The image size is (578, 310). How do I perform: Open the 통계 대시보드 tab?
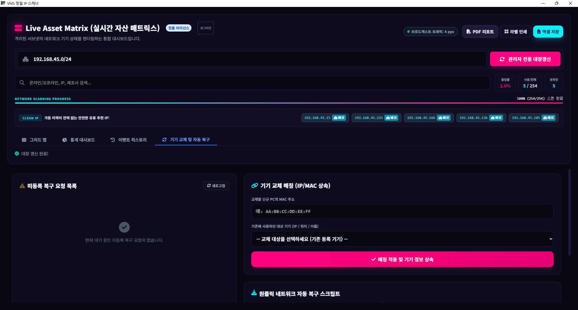pos(79,140)
